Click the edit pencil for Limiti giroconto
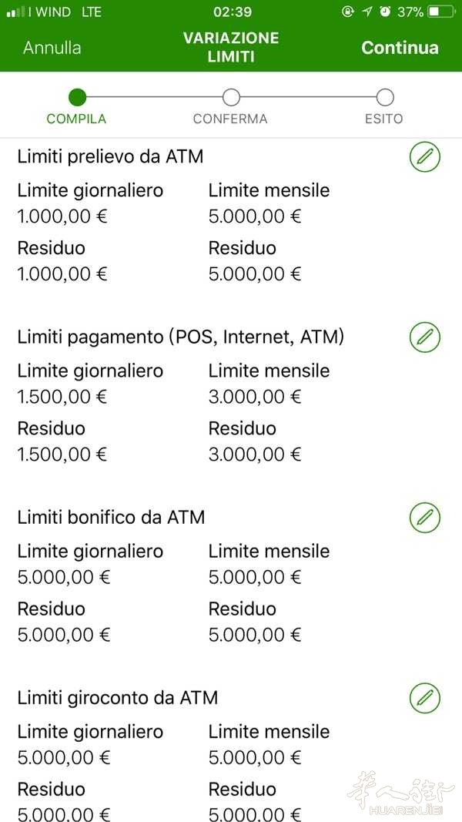This screenshot has height=822, width=462. pyautogui.click(x=424, y=698)
